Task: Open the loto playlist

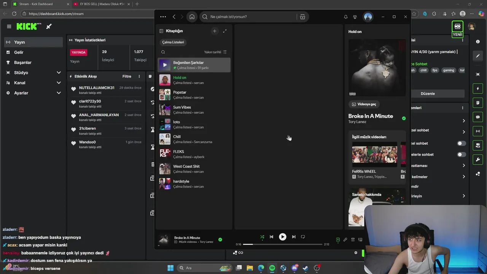Action: tap(194, 124)
